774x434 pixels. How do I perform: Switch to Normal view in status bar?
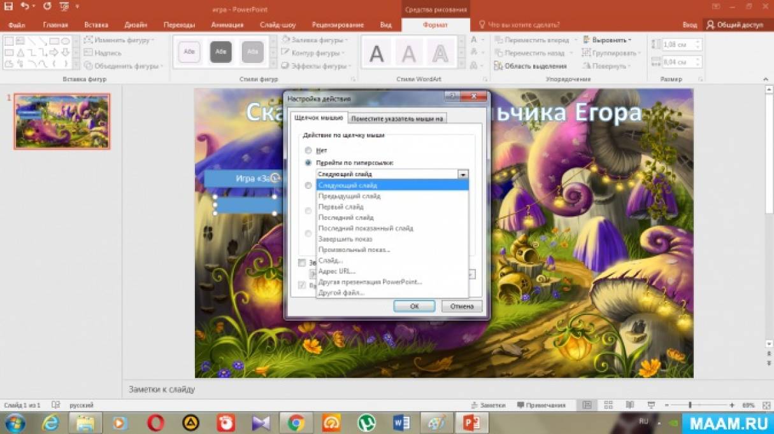587,405
